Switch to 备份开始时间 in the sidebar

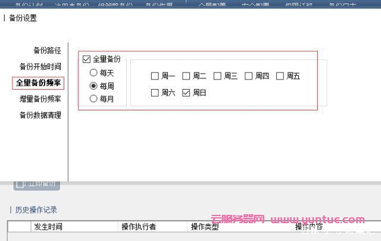[x=40, y=66]
